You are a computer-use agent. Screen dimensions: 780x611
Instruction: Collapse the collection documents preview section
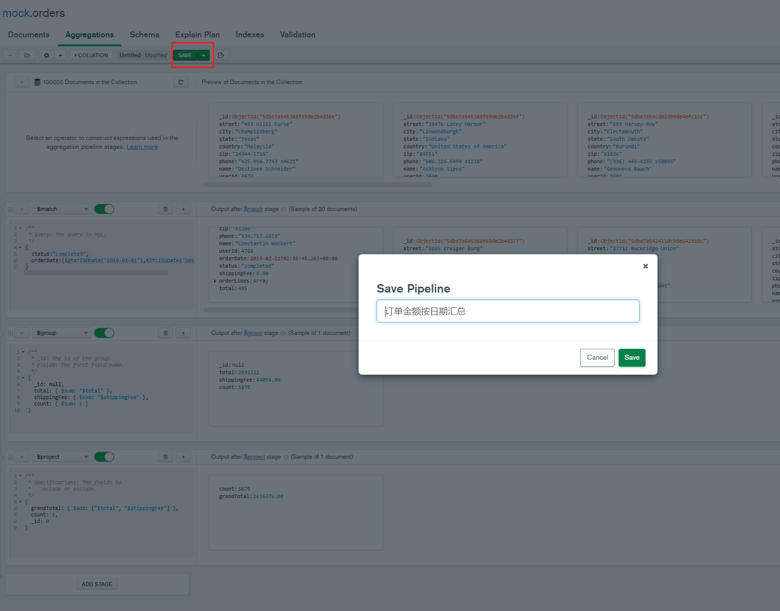[x=22, y=82]
